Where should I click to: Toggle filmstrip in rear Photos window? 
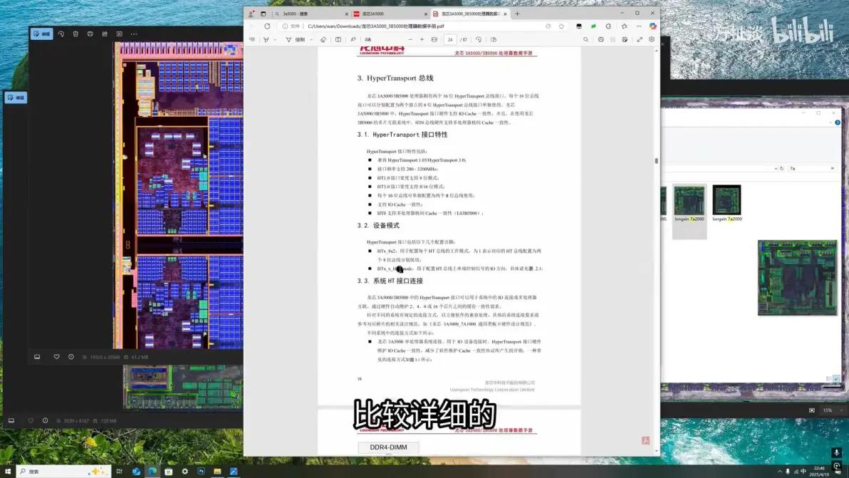pyautogui.click(x=11, y=420)
